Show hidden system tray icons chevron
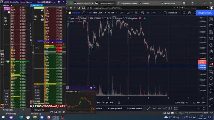This screenshot has height=120, width=214. 184,117
